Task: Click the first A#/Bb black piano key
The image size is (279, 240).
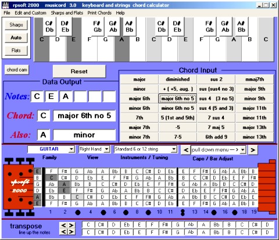Action: (129, 27)
